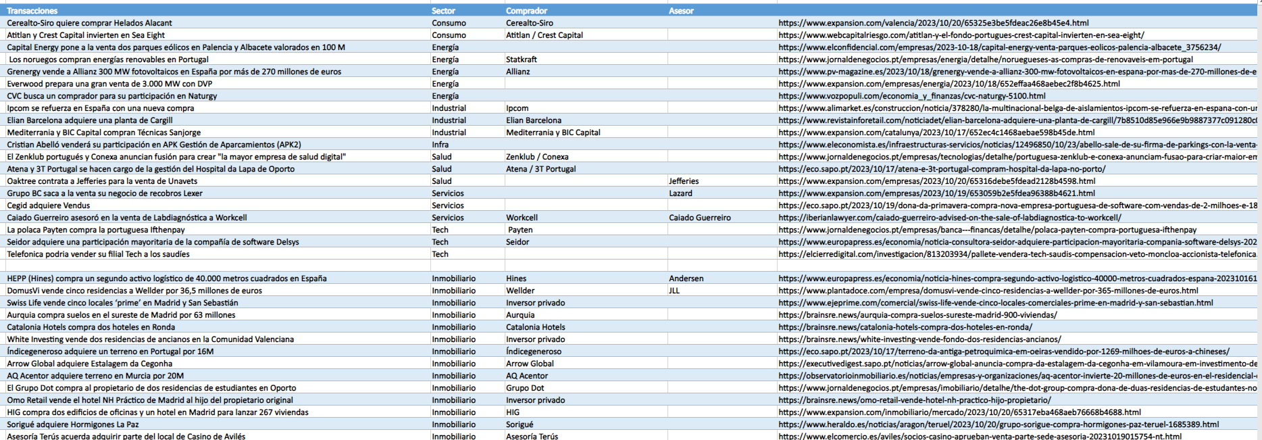Open the eco.sapo.pt terreno petroquimica Oeiras link
Screen dimensions: 1262x440
point(1003,351)
